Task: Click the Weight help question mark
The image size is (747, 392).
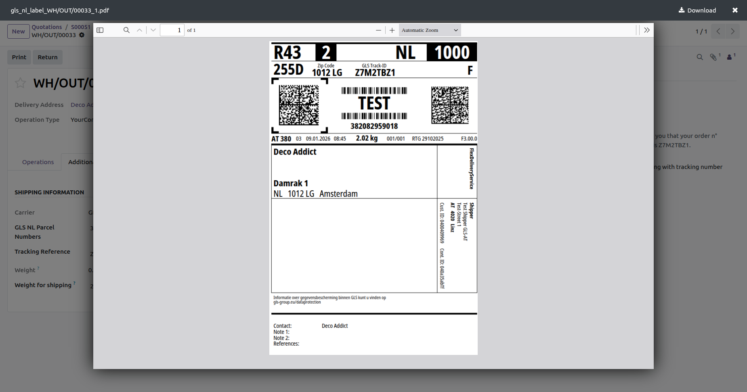Action: click(x=38, y=268)
